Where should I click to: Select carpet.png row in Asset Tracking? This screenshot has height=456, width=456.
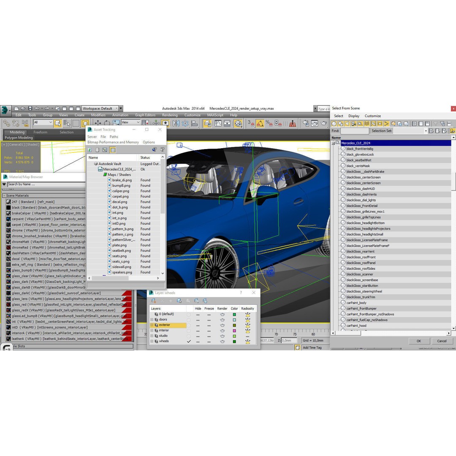[124, 196]
